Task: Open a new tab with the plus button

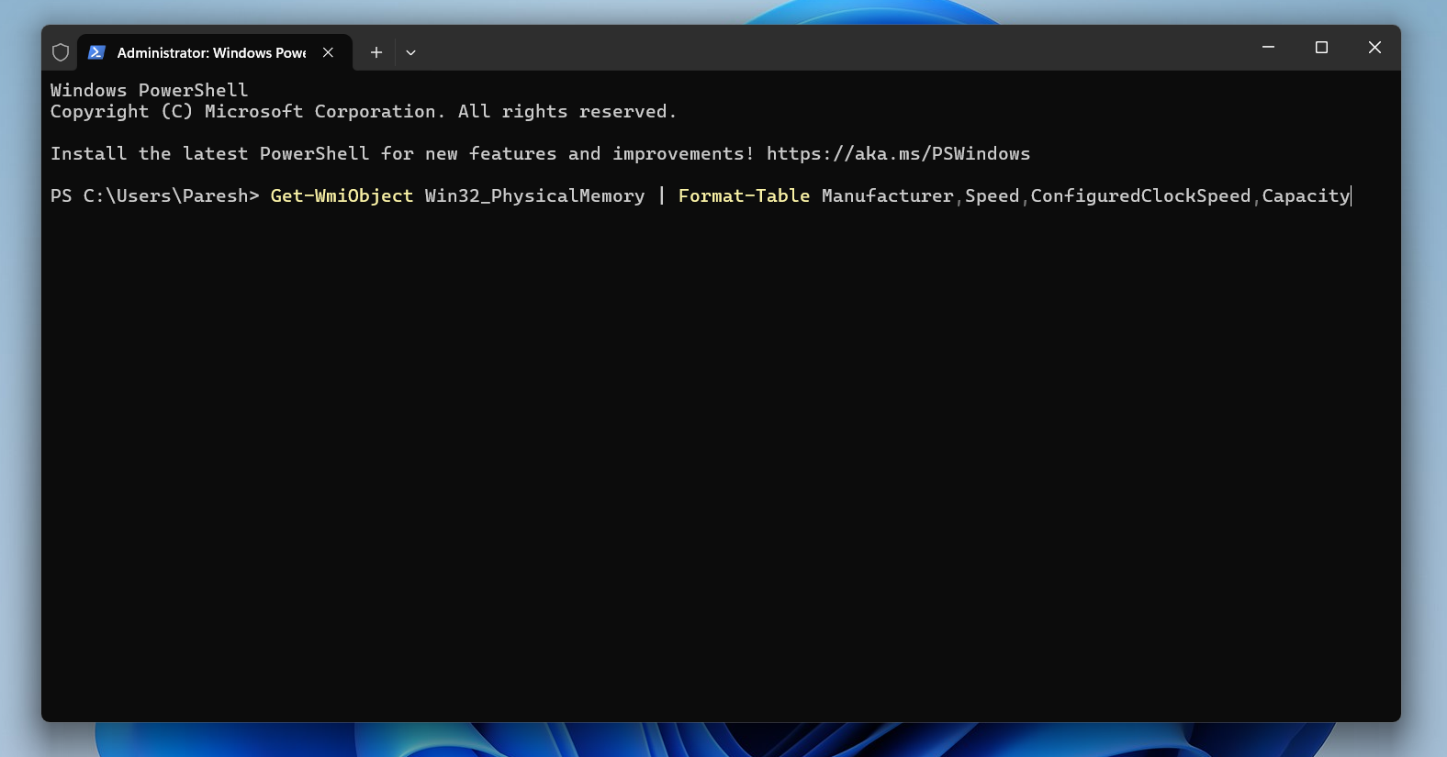Action: coord(376,52)
